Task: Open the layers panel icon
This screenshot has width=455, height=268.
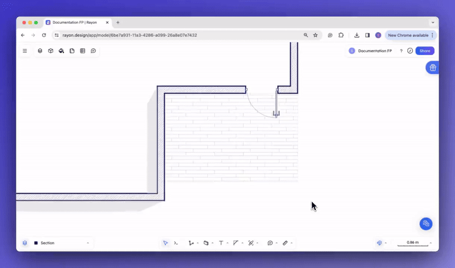Action: click(x=40, y=51)
